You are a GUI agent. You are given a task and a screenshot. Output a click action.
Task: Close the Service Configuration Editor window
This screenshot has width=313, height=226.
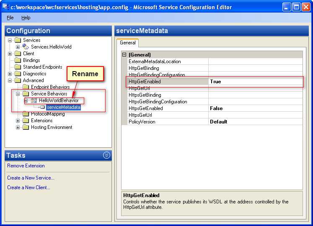[x=306, y=7]
